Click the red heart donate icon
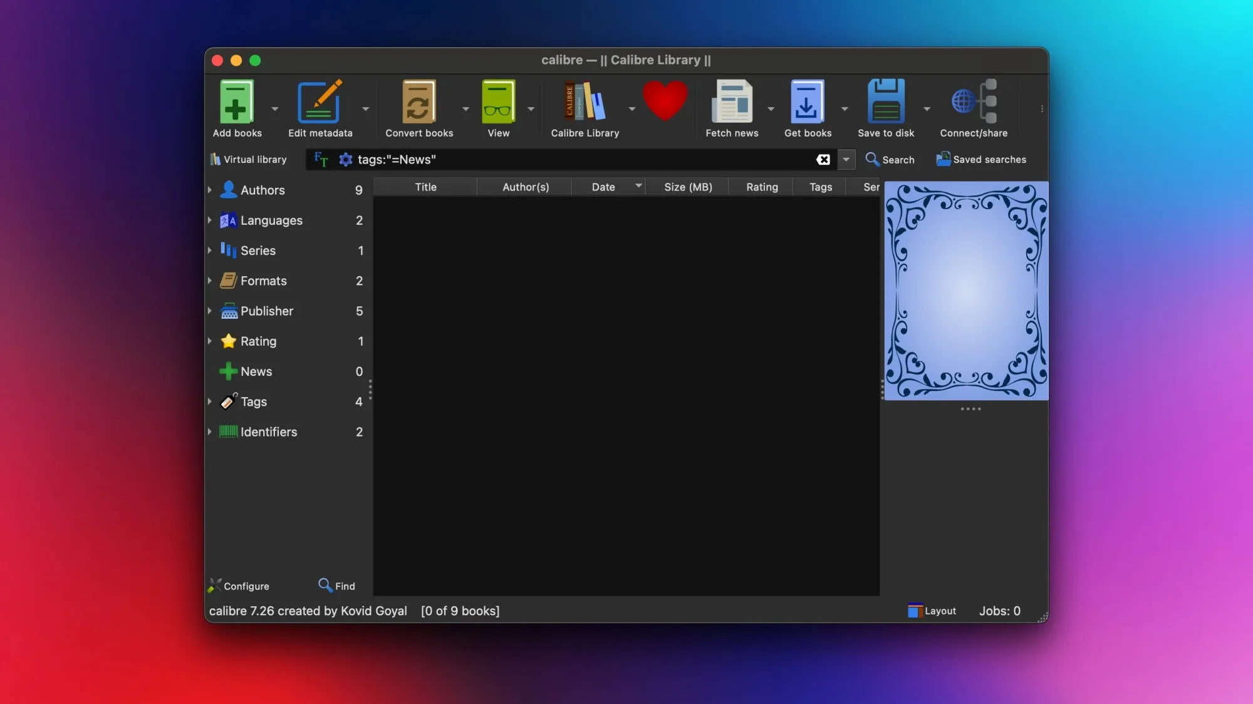The height and width of the screenshot is (704, 1253). point(665,100)
